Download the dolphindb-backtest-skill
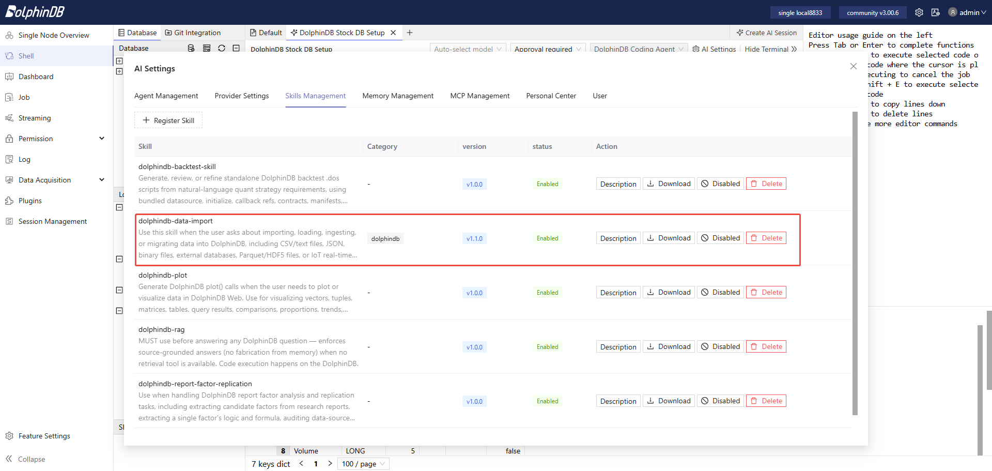Viewport: 992px width, 471px height. (669, 184)
